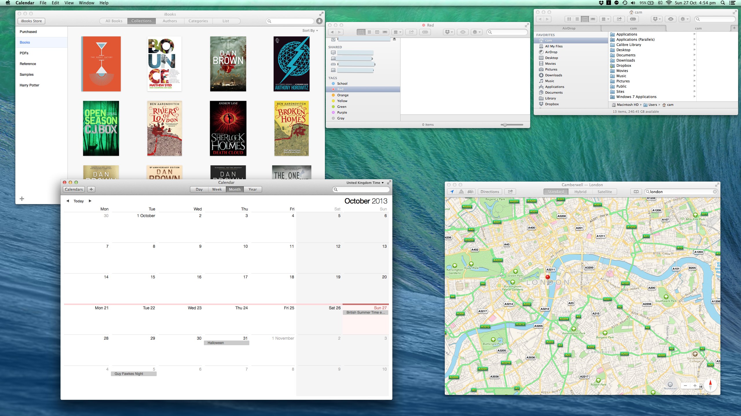The image size is (741, 416).
Task: Open Spotlight search in menu bar
Action: pos(723,3)
